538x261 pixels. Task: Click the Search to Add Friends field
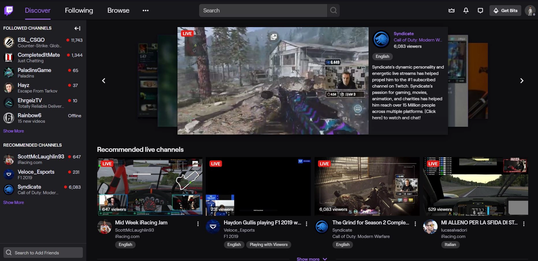43,253
